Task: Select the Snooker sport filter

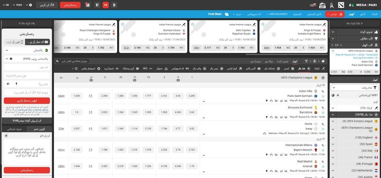Action: click(x=161, y=68)
